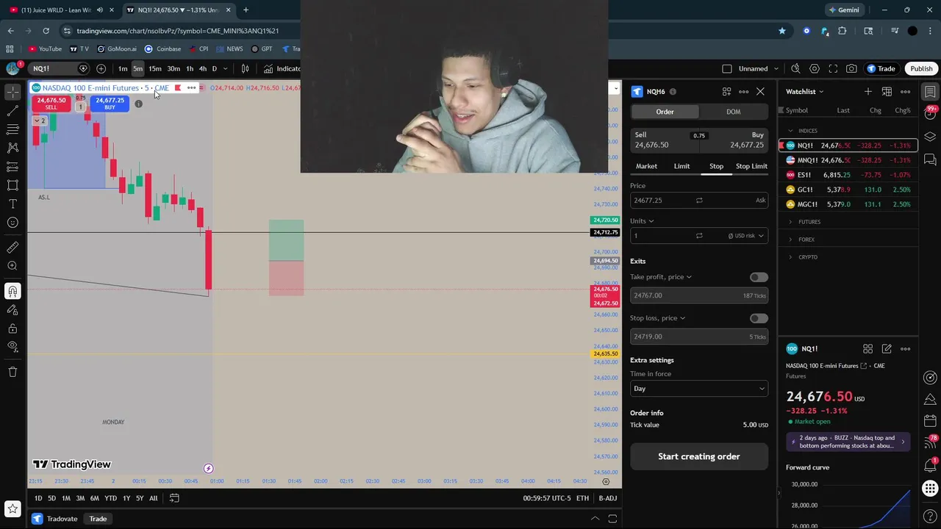Toggle flag on NASDAQ chart legend
941x529 pixels.
pos(178,88)
